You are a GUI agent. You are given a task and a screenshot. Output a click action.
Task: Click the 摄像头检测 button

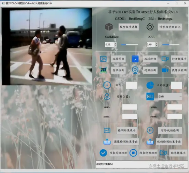[x=179, y=70]
